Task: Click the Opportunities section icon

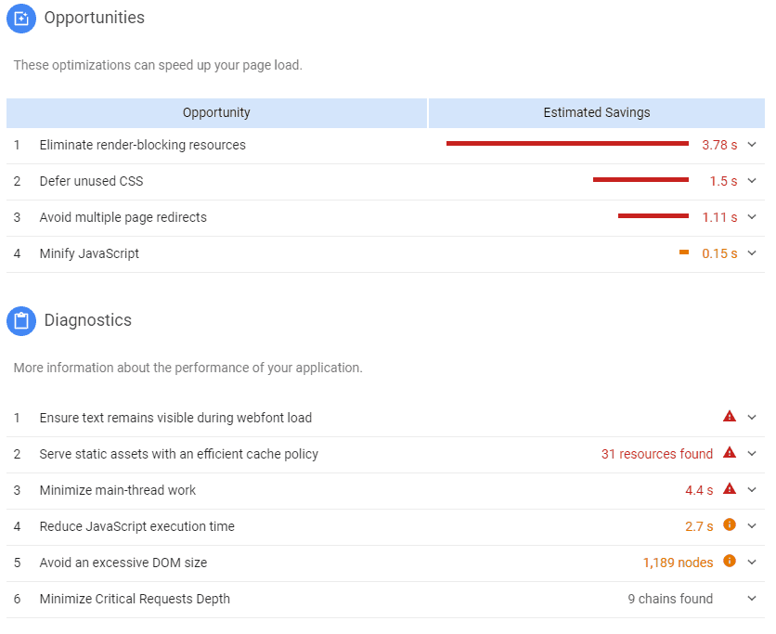Action: click(x=21, y=19)
